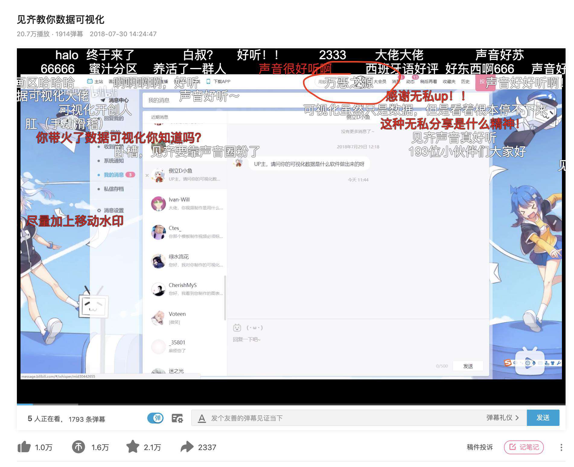Image resolution: width=574 pixels, height=467 pixels.
Task: Click the 1.6万 coin count
Action: 100,447
